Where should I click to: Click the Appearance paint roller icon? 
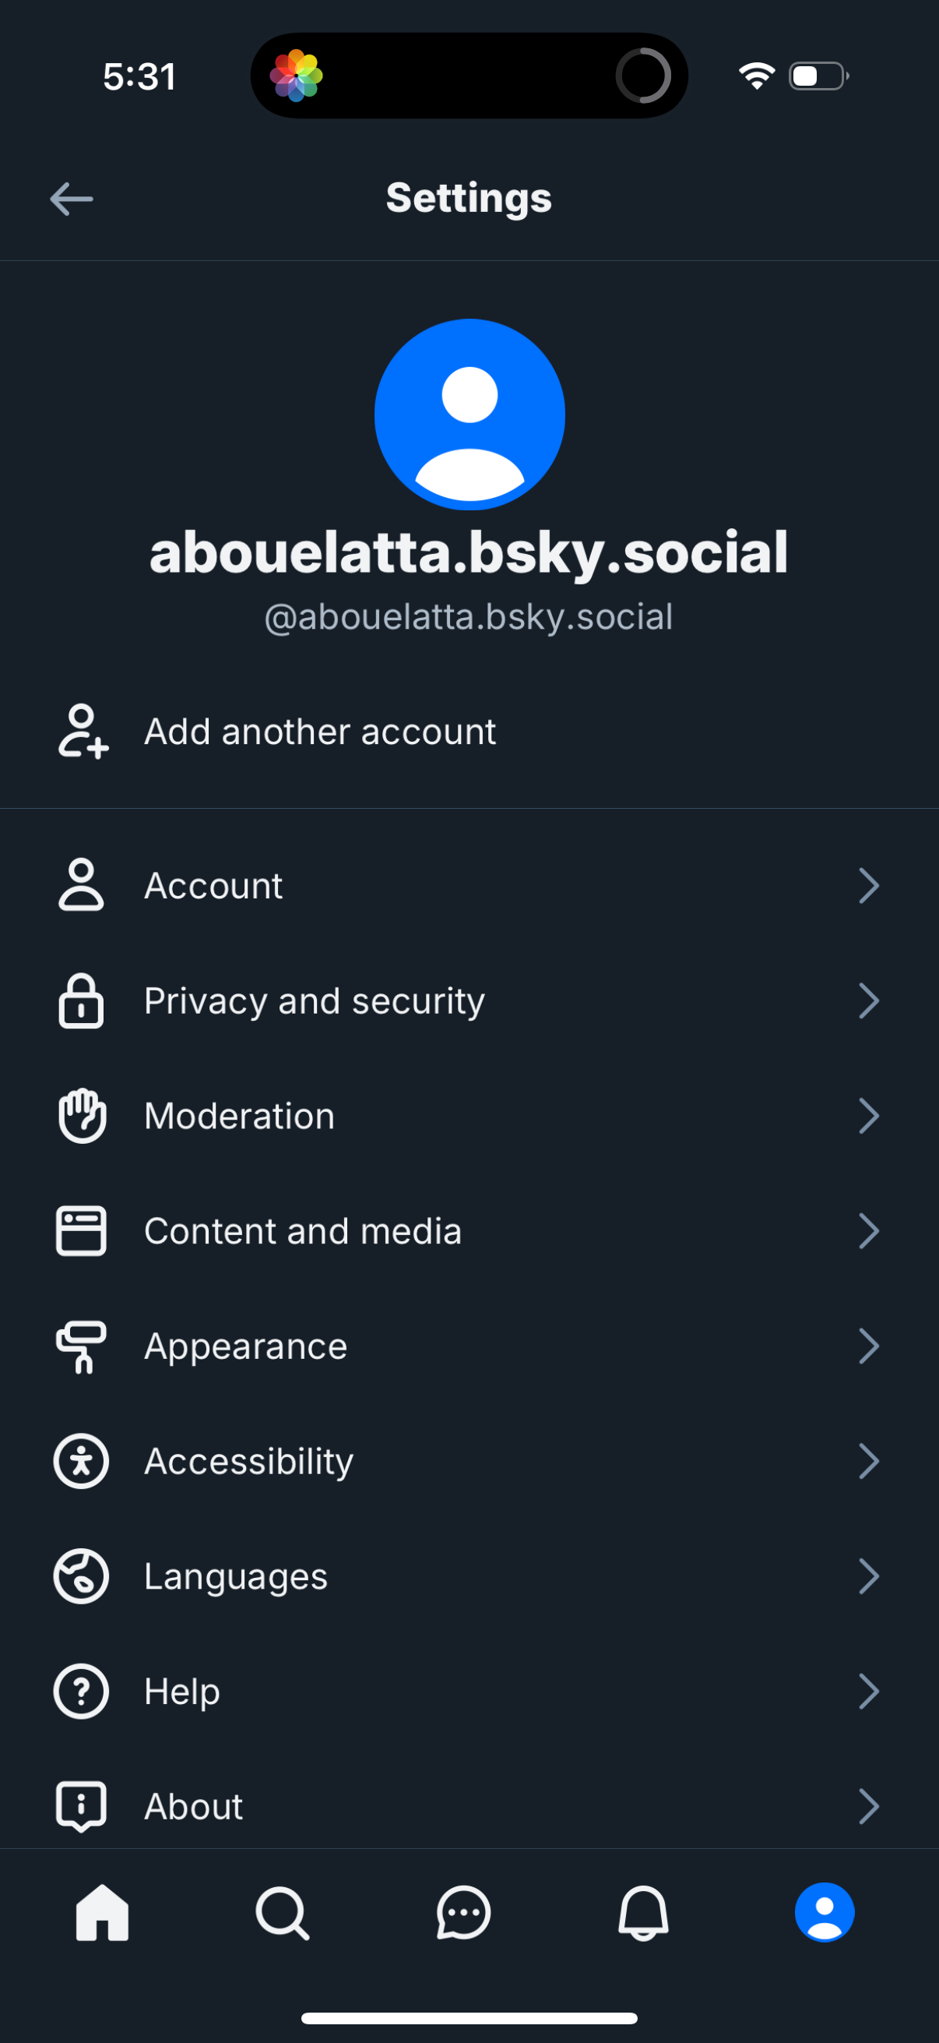click(80, 1346)
